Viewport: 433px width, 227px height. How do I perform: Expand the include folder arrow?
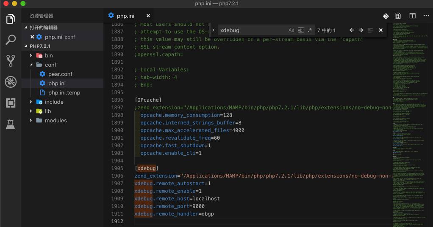[x=31, y=102]
